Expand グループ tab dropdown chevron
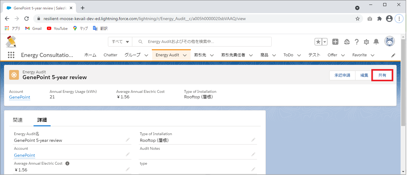This screenshot has width=407, height=175. point(146,55)
